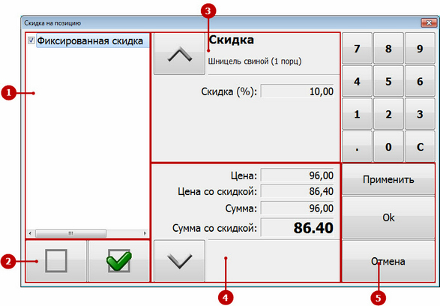This screenshot has width=440, height=306.
Task: Tap the decimal point key
Action: click(357, 146)
